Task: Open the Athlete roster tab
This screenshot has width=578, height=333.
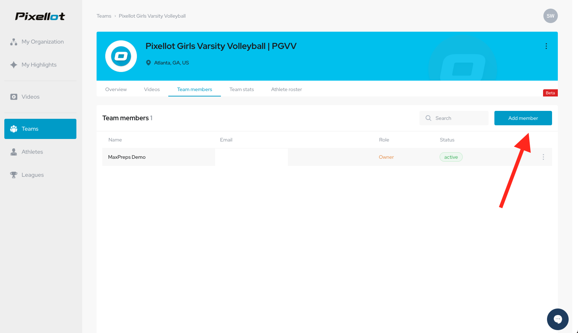Action: 286,89
